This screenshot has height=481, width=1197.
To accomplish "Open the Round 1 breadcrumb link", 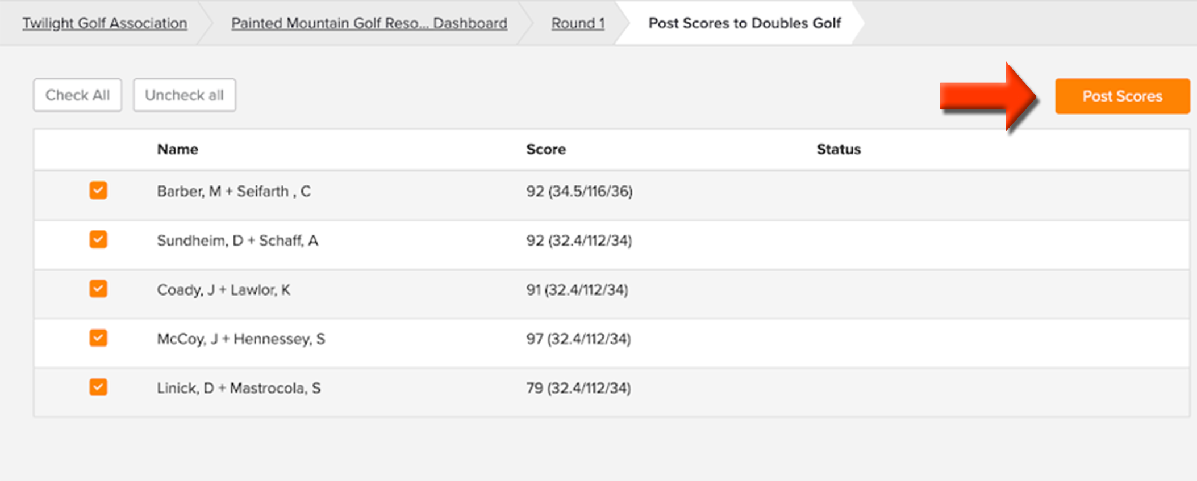I will pos(578,23).
